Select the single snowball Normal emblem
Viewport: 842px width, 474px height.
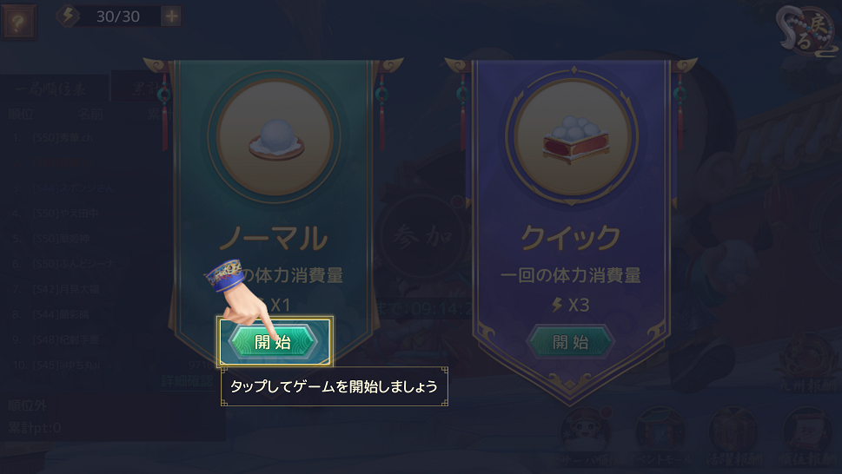[275, 136]
